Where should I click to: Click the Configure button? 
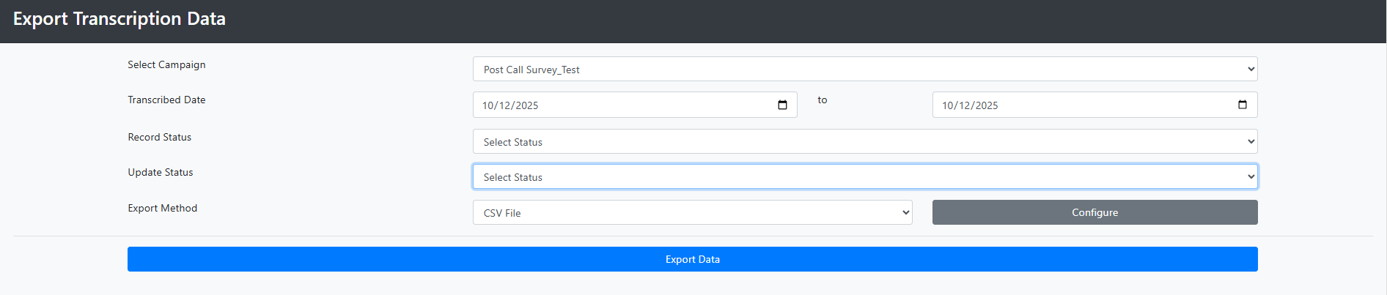point(1094,212)
